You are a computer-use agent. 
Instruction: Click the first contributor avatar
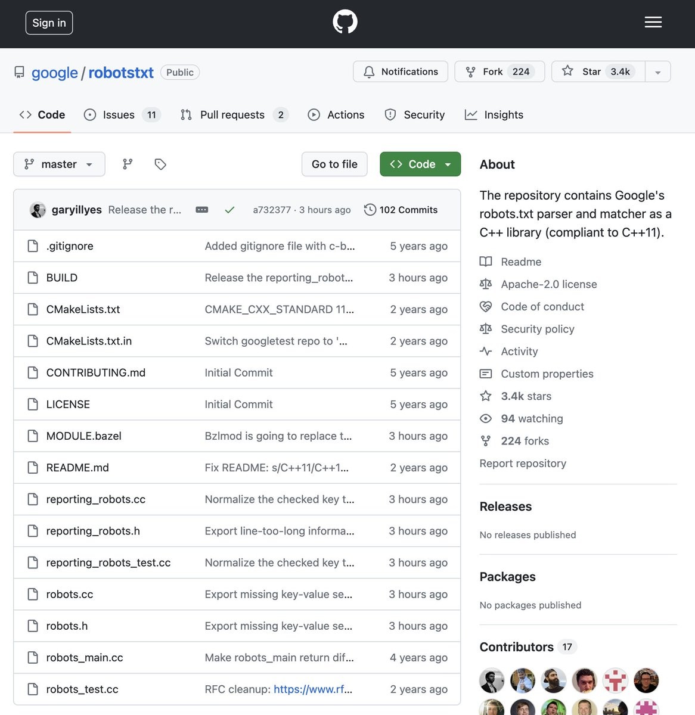(492, 680)
